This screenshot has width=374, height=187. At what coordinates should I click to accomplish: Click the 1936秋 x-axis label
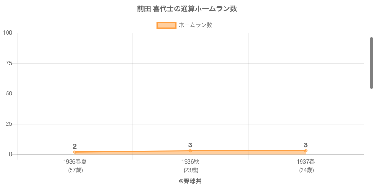(190, 162)
